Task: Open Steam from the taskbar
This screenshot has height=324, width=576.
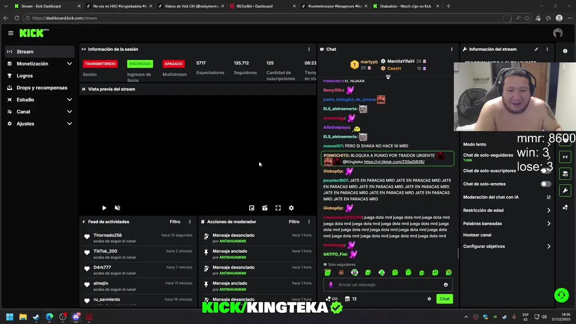Action: (36, 317)
